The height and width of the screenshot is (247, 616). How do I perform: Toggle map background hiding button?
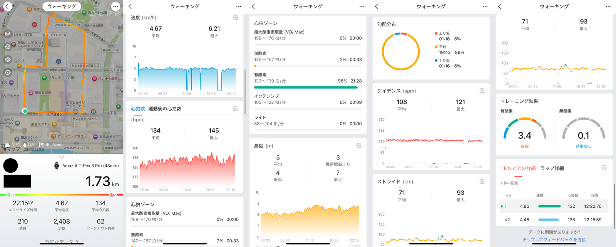point(8,46)
